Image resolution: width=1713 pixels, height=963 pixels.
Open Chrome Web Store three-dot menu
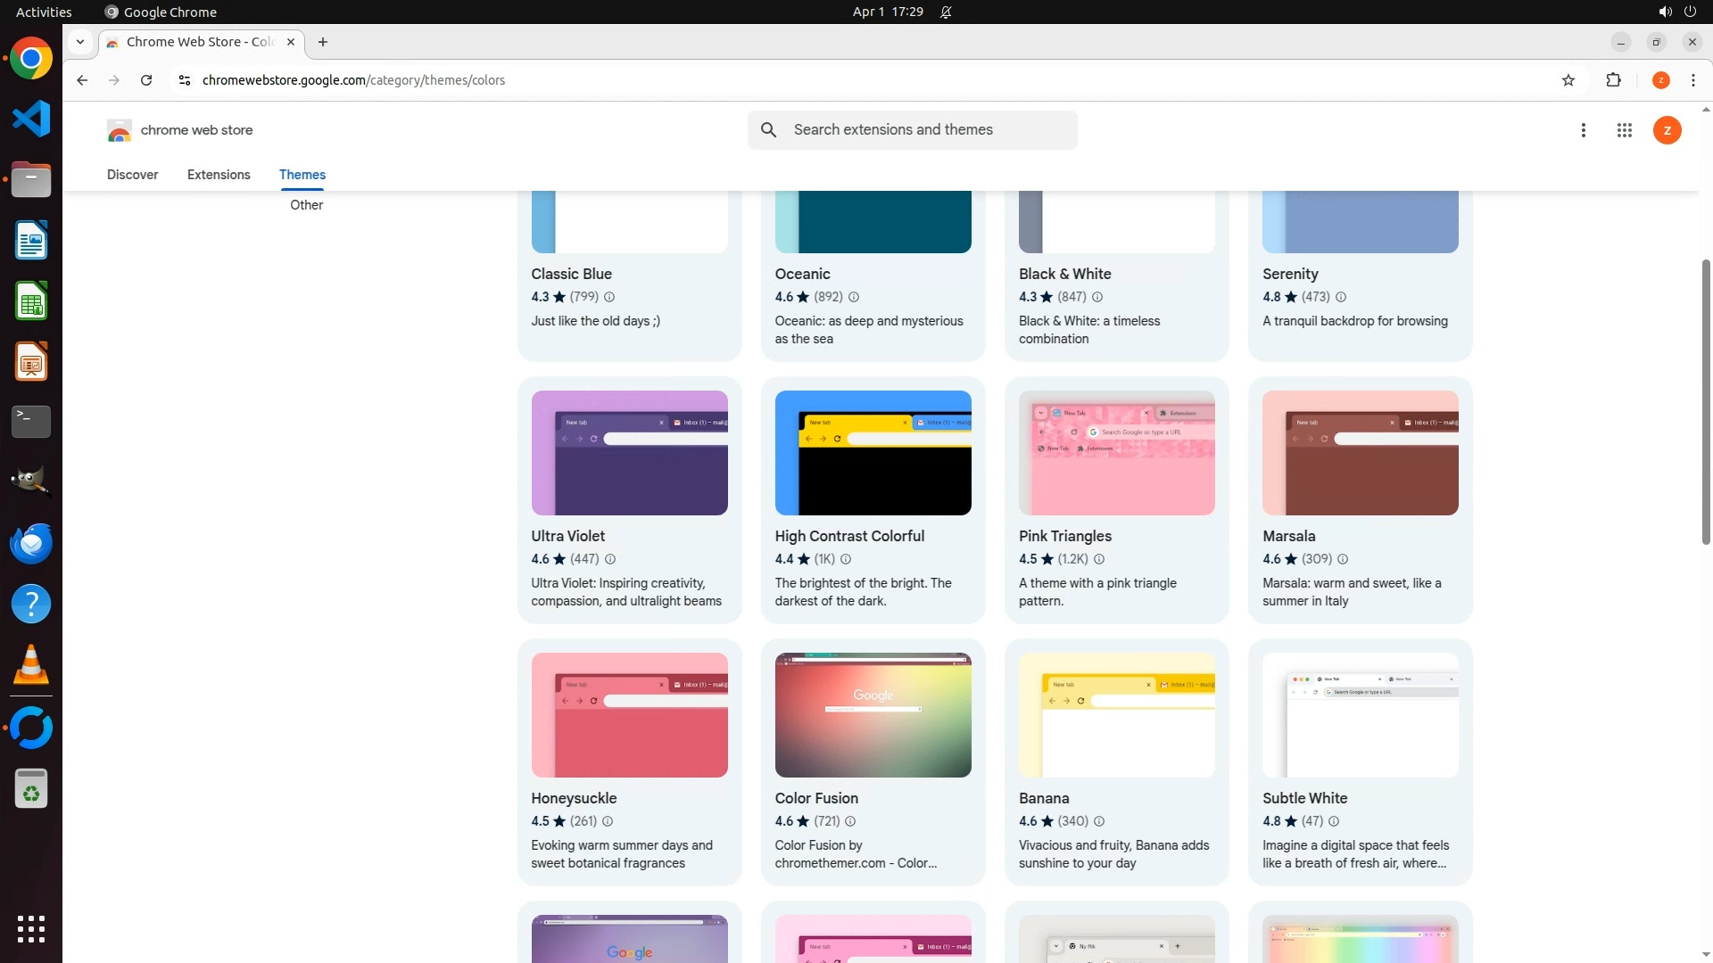coord(1583,130)
